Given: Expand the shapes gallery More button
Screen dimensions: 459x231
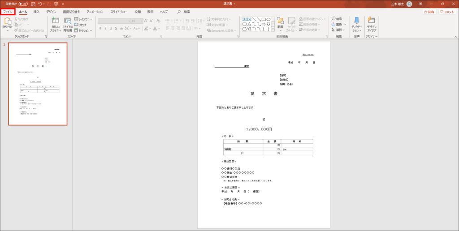Looking at the screenshot, I should 273,29.
